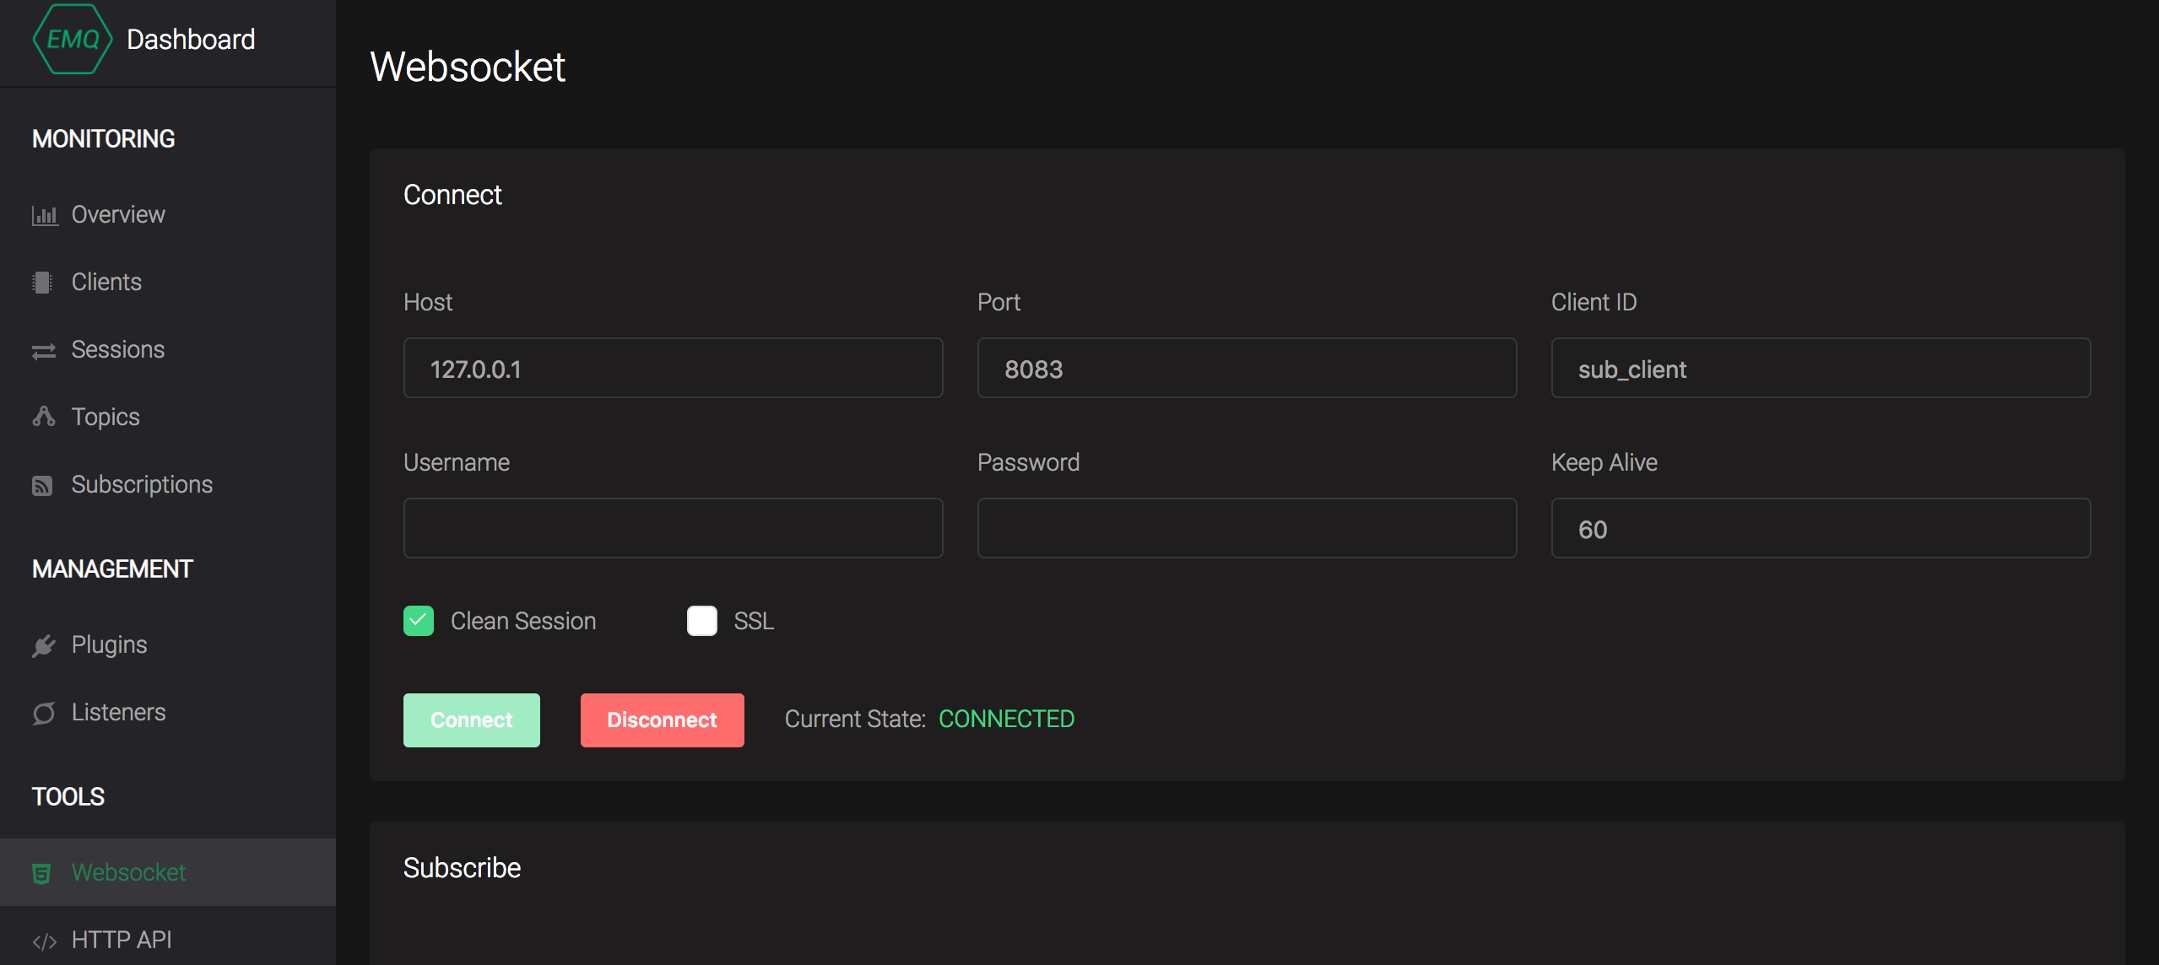Expand the Subscribe section

462,869
